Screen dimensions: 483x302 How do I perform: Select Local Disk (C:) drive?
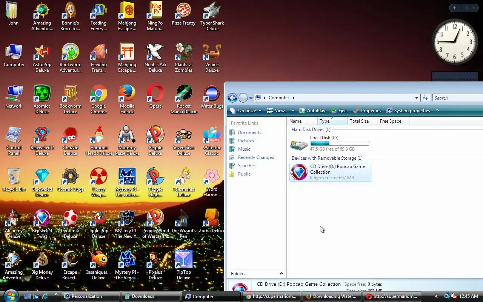[x=330, y=143]
